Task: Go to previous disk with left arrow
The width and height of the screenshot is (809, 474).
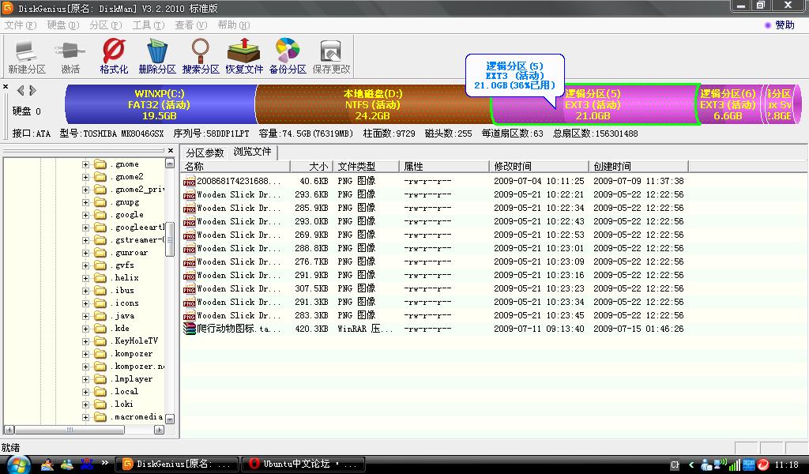Action: [21, 91]
